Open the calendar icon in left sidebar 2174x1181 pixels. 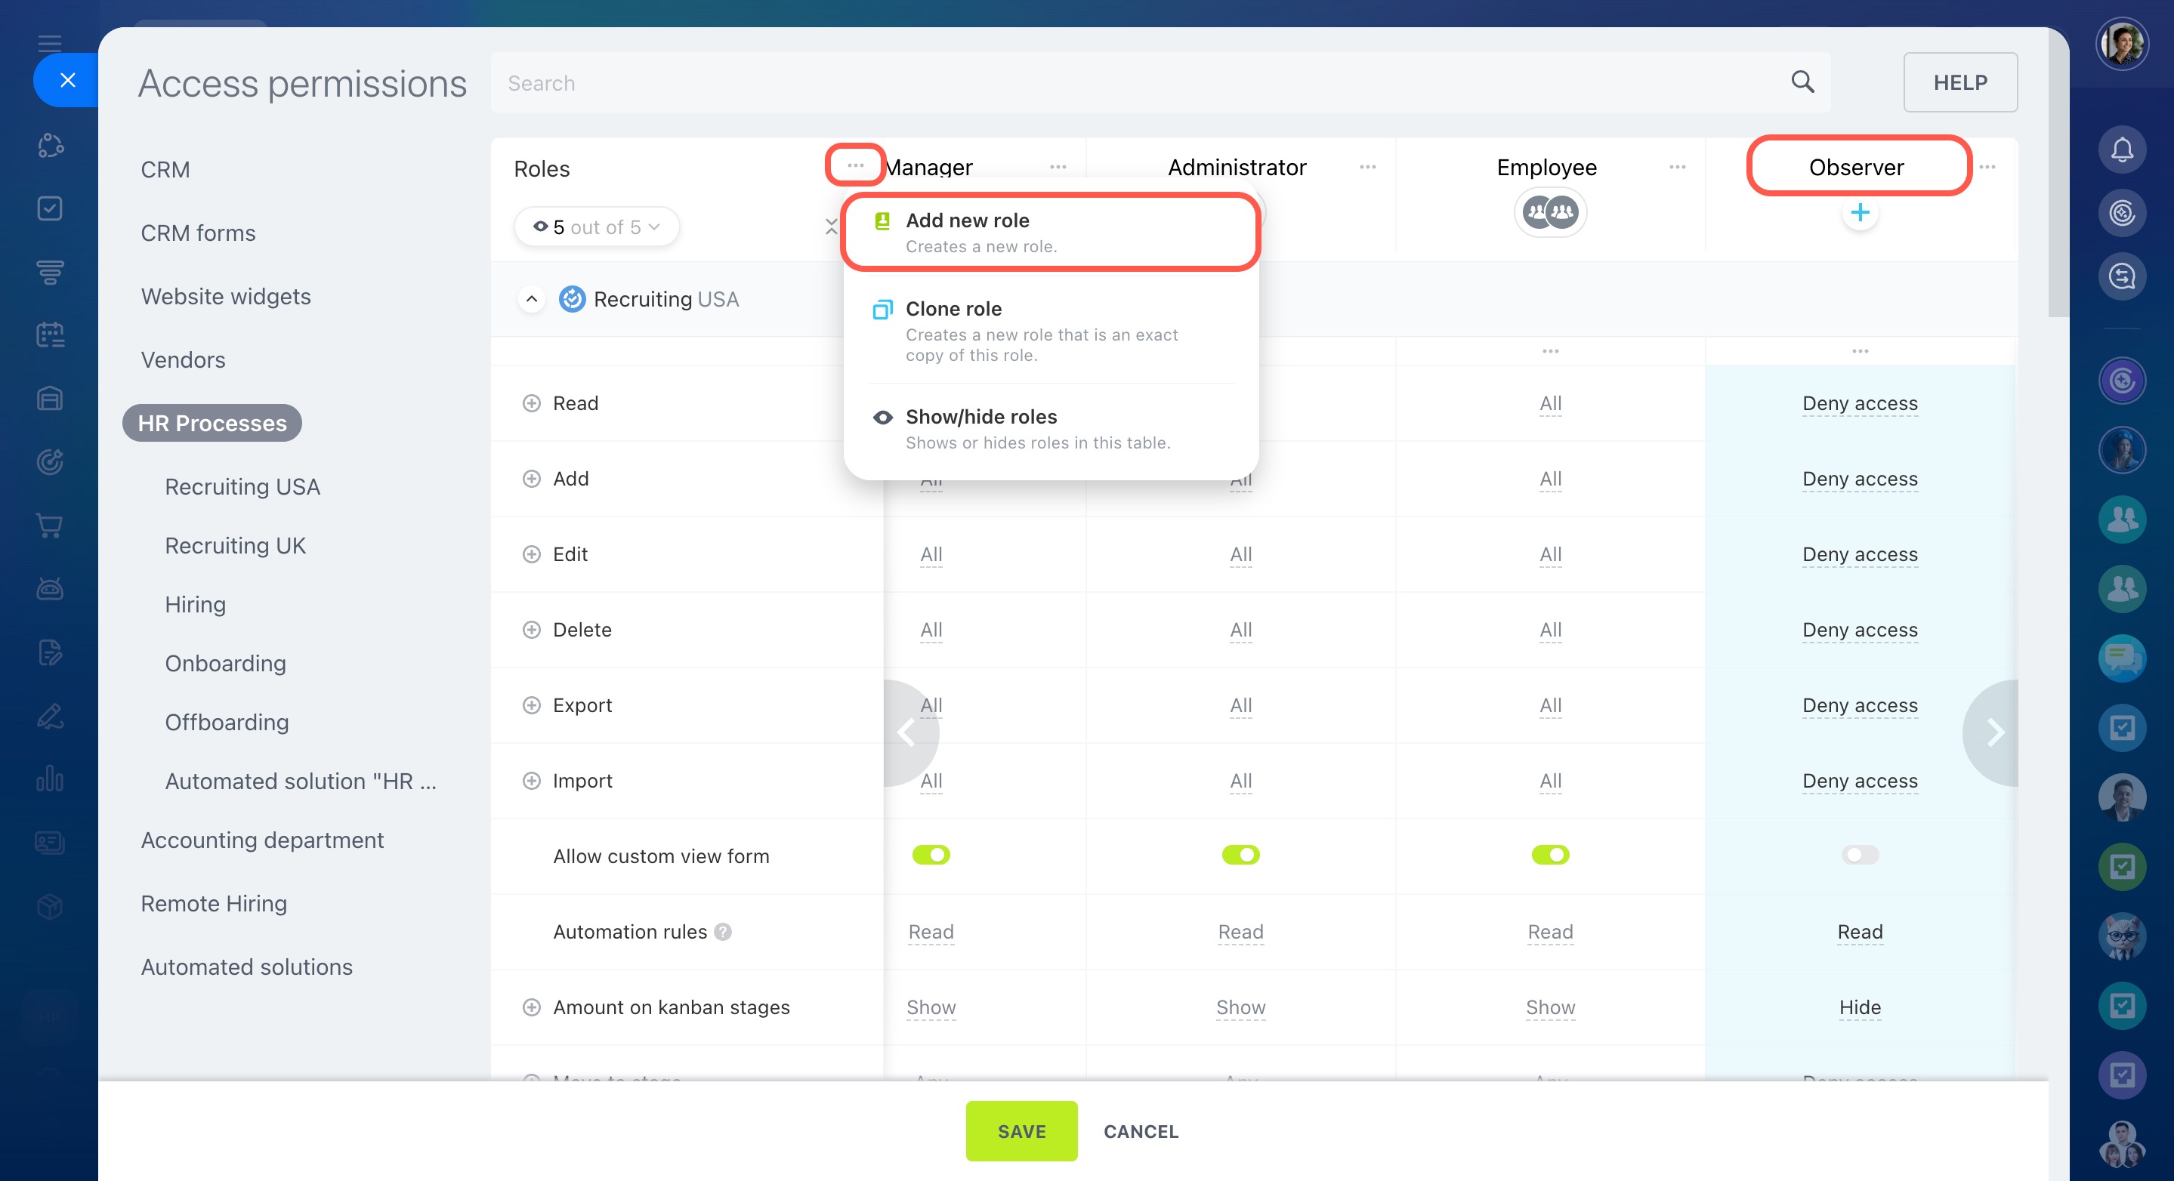click(50, 335)
